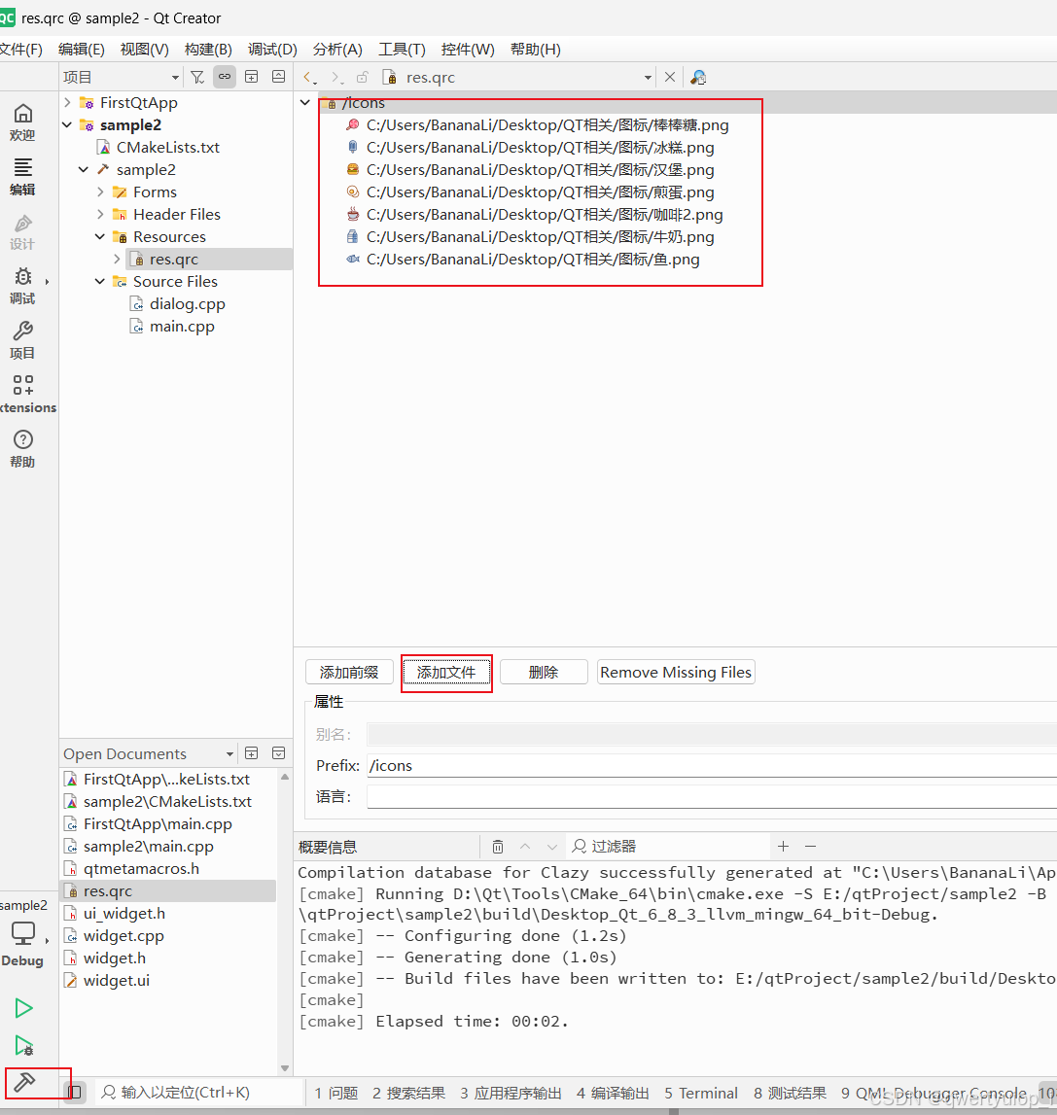
Task: Click the editor file lock icon
Action: coord(362,77)
